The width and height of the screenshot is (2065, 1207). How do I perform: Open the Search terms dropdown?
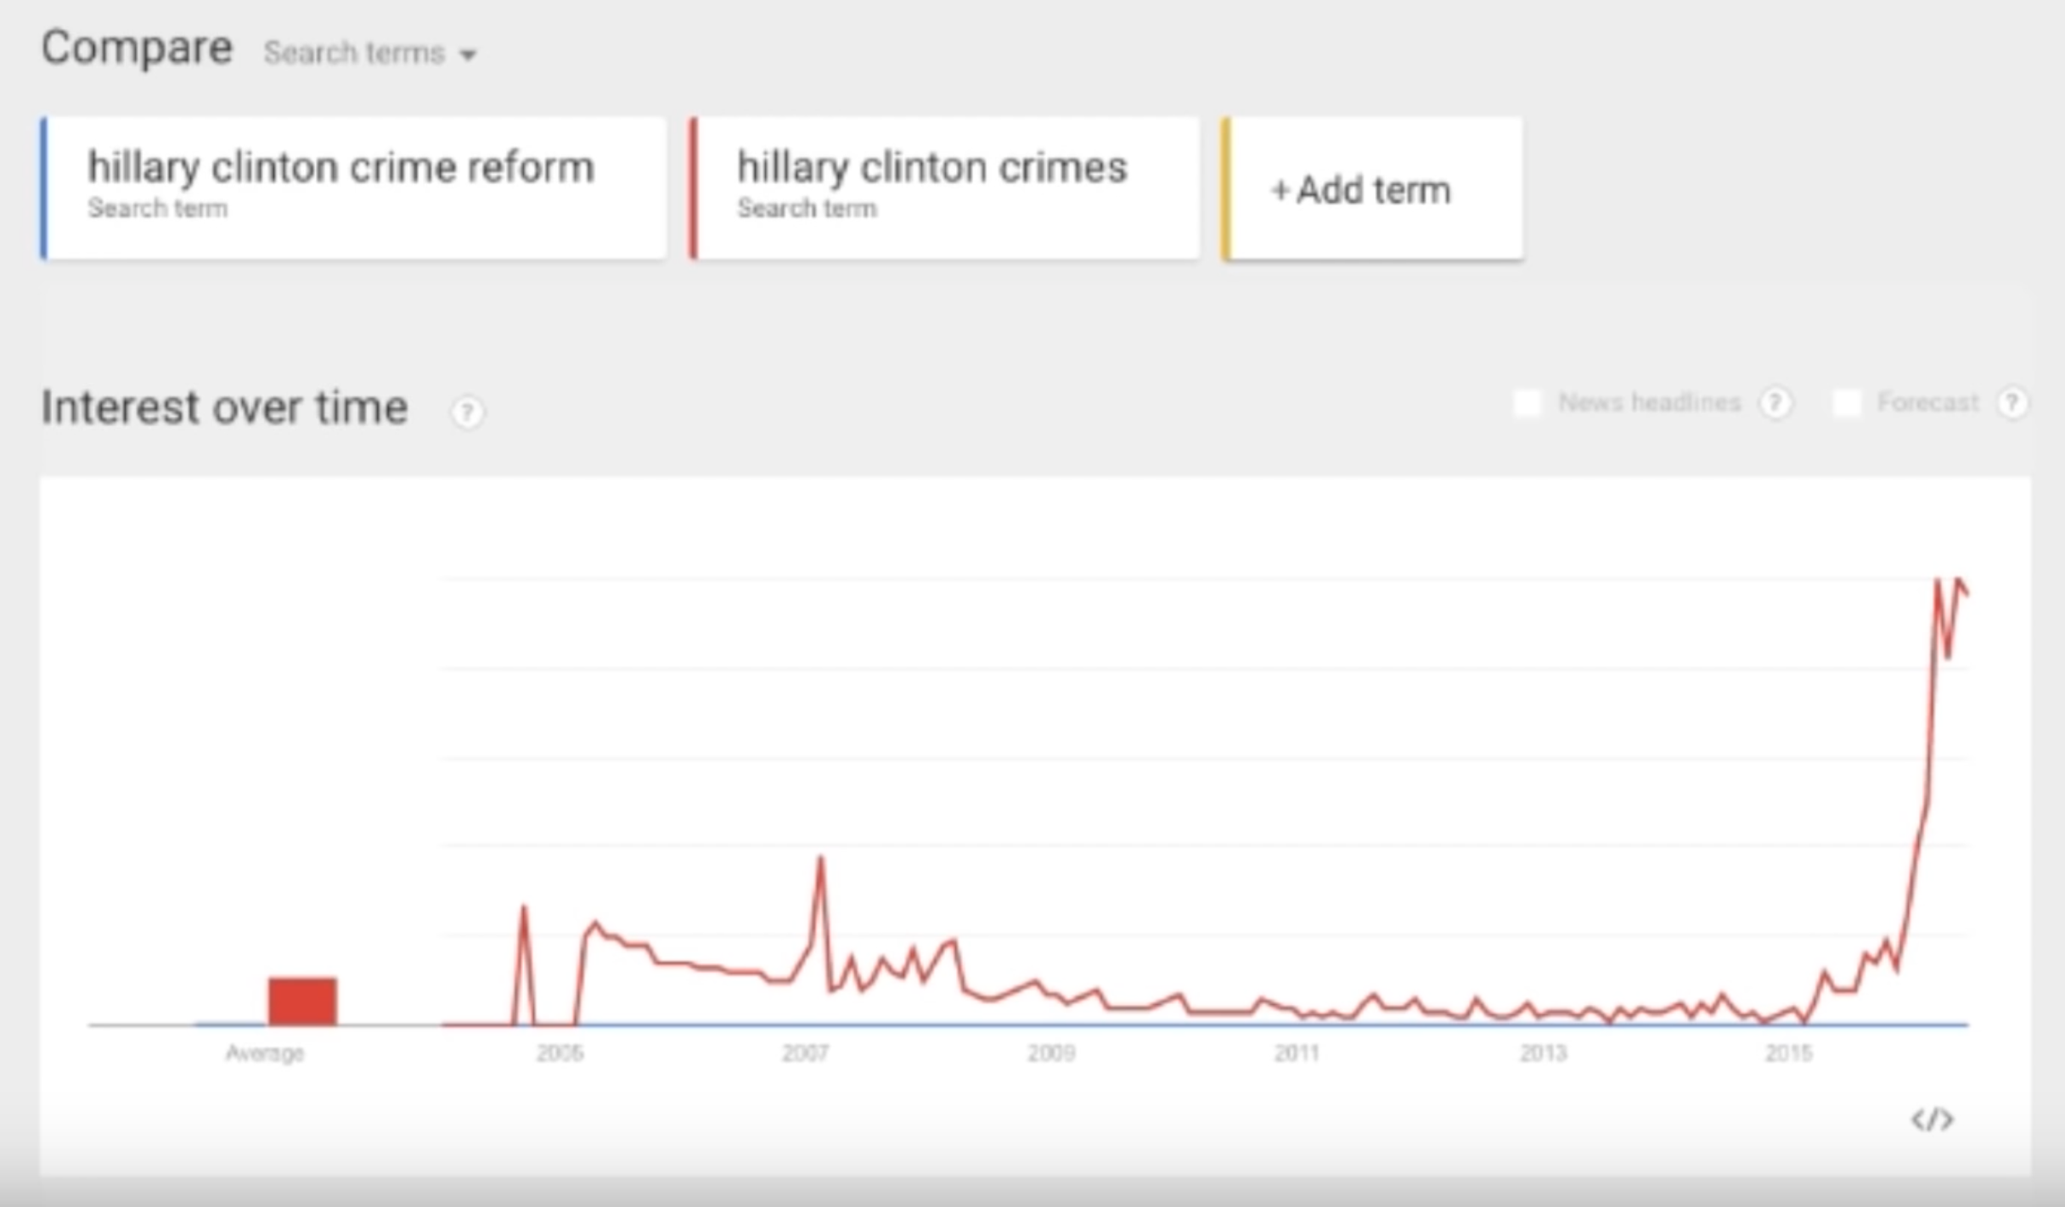369,53
